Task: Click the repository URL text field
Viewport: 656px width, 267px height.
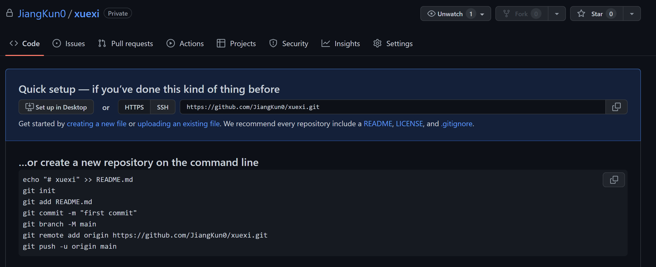Action: click(392, 107)
